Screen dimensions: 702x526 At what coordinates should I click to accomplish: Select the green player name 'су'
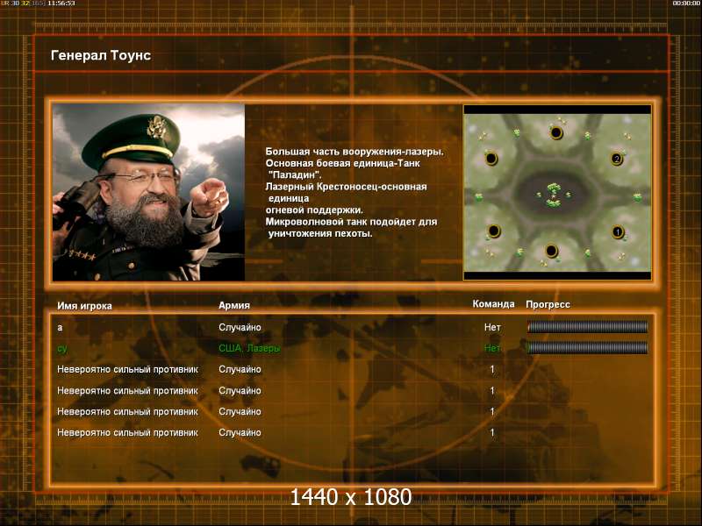point(62,348)
